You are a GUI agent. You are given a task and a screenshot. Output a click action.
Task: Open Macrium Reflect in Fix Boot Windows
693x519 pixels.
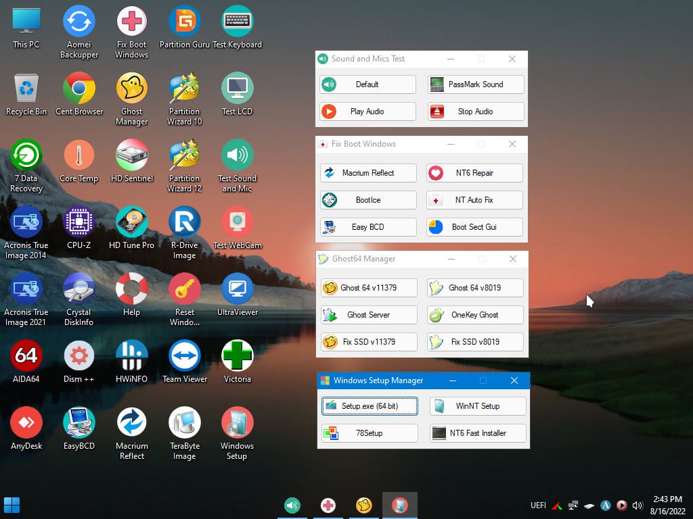click(368, 173)
